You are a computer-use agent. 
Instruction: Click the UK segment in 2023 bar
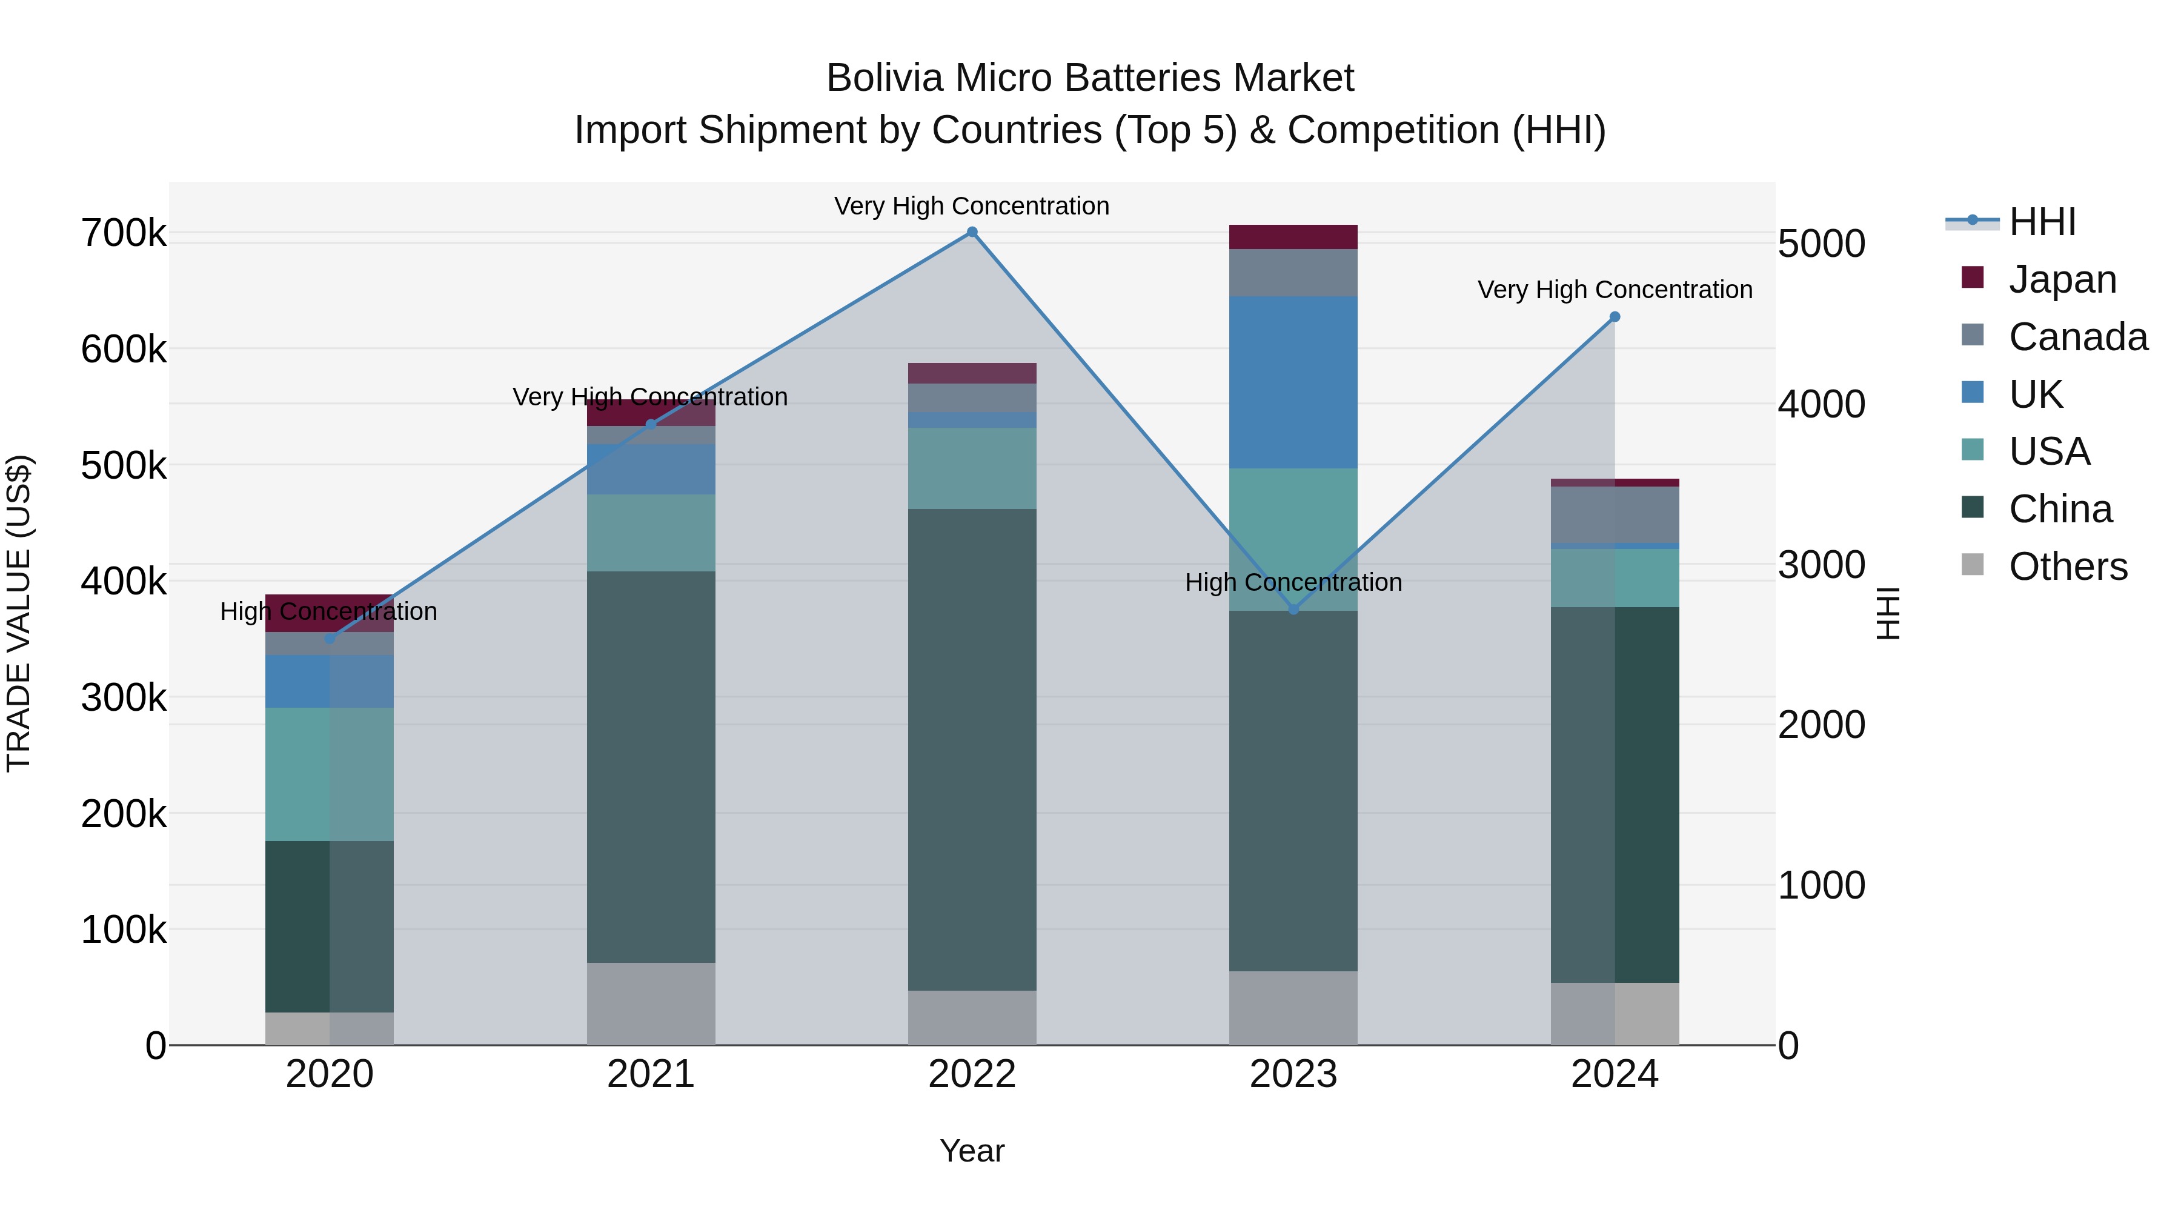pos(1293,382)
